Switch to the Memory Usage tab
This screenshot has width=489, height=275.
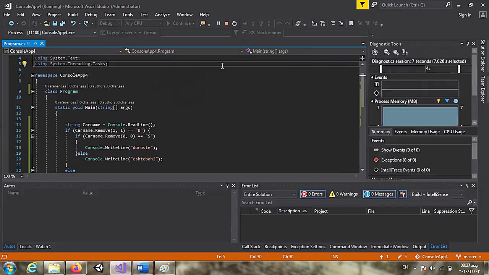click(425, 132)
